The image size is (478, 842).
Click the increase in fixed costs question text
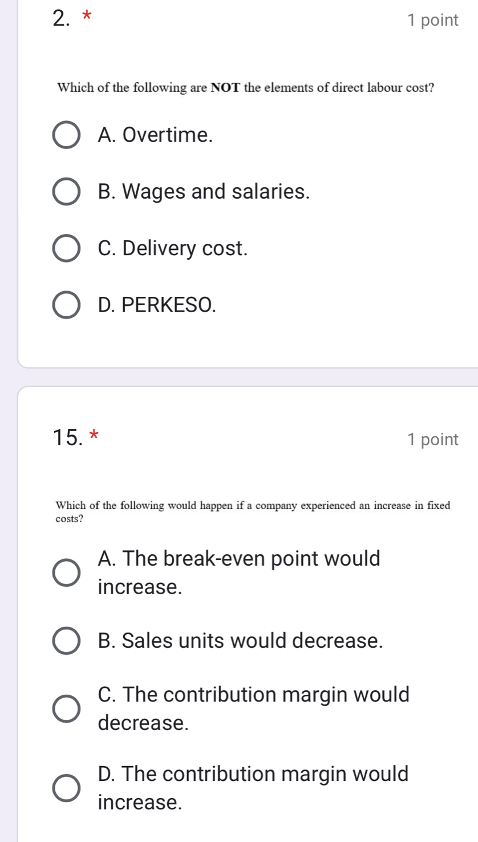(x=253, y=511)
